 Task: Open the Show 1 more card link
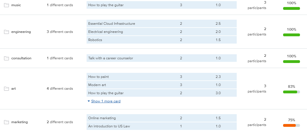[x=106, y=101]
